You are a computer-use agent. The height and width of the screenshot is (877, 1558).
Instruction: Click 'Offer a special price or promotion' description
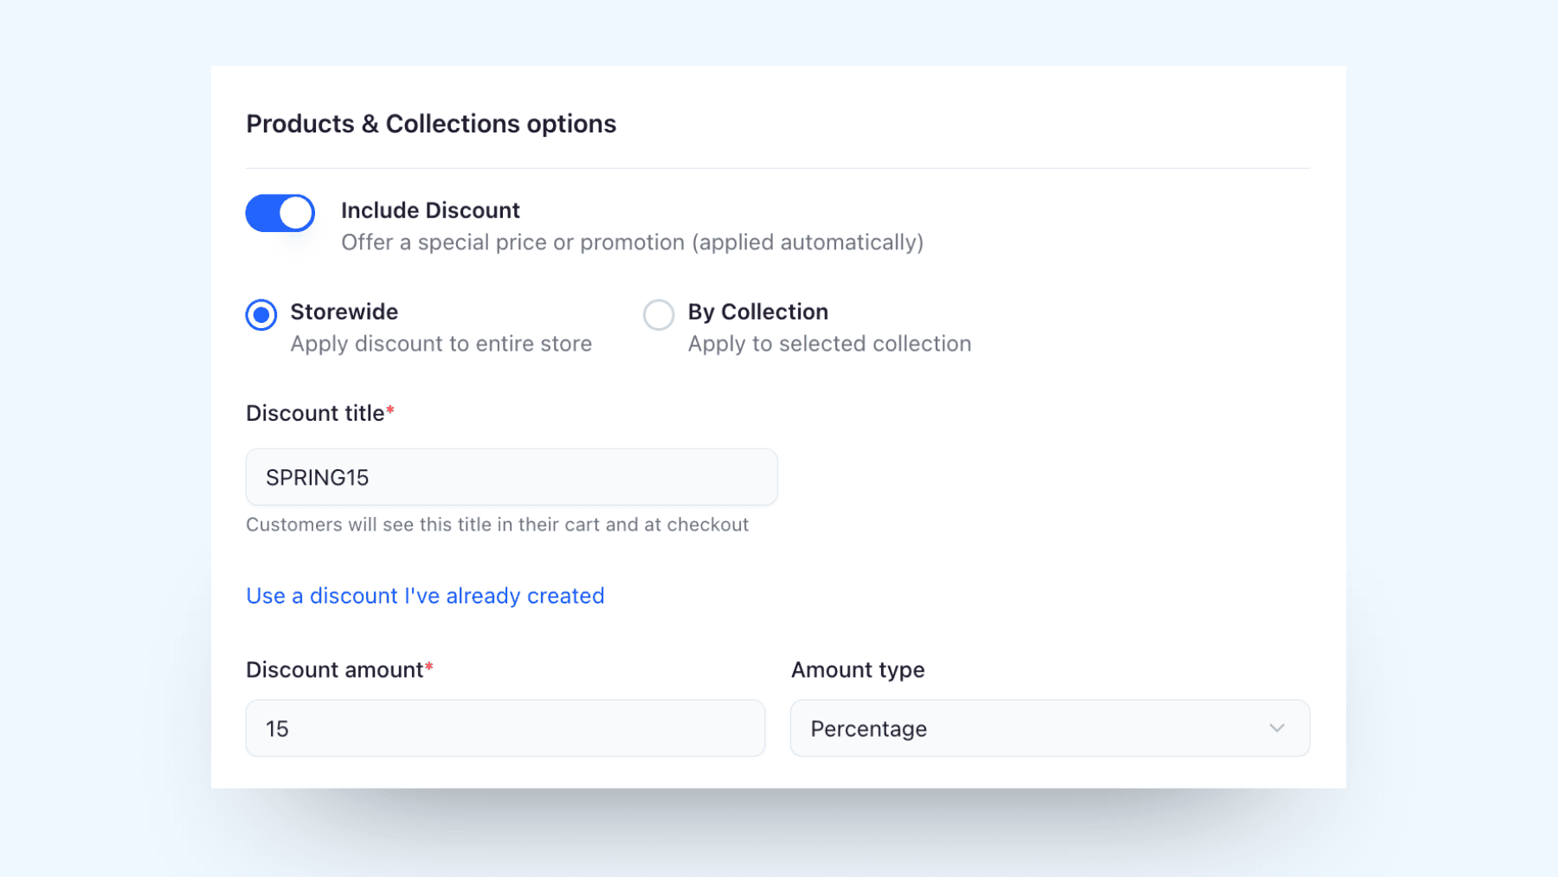click(632, 242)
